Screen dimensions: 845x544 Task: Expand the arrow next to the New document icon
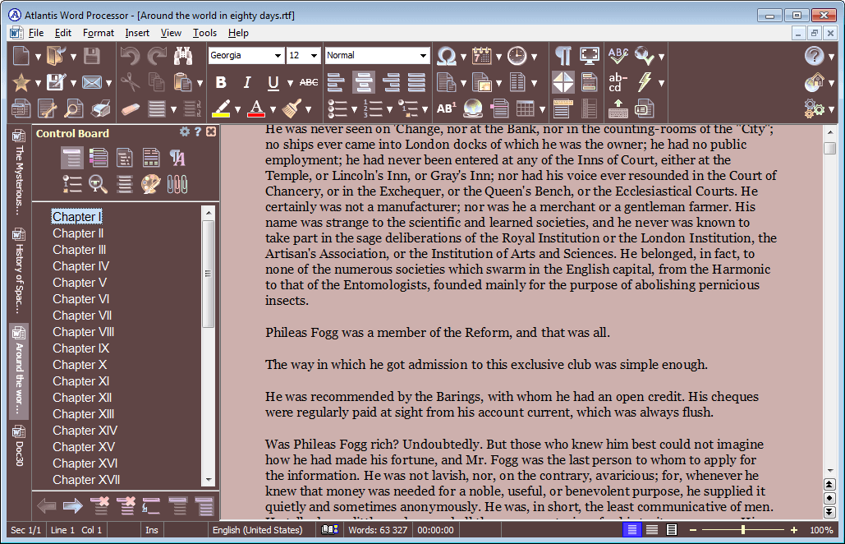[x=38, y=57]
